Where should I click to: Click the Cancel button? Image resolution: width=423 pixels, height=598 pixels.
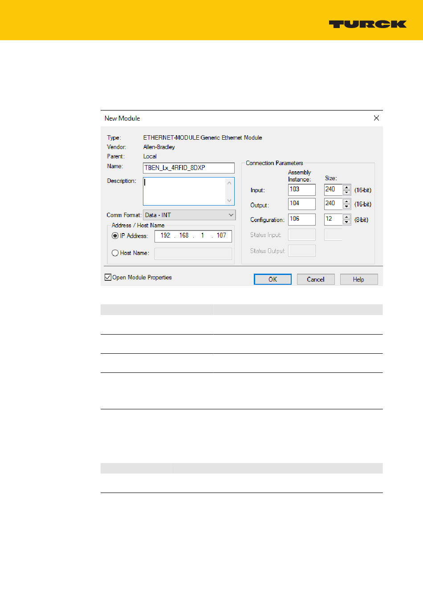[316, 279]
